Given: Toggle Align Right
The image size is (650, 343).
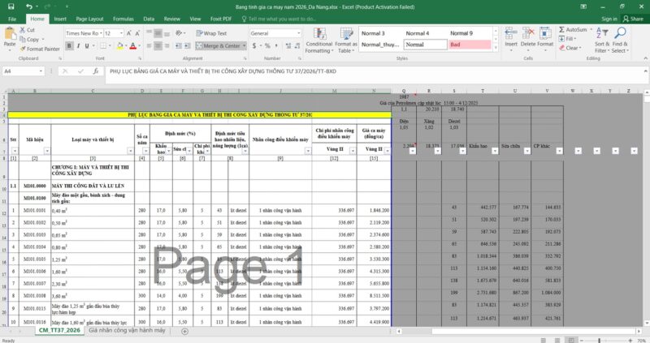Looking at the screenshot, I should coord(167,46).
